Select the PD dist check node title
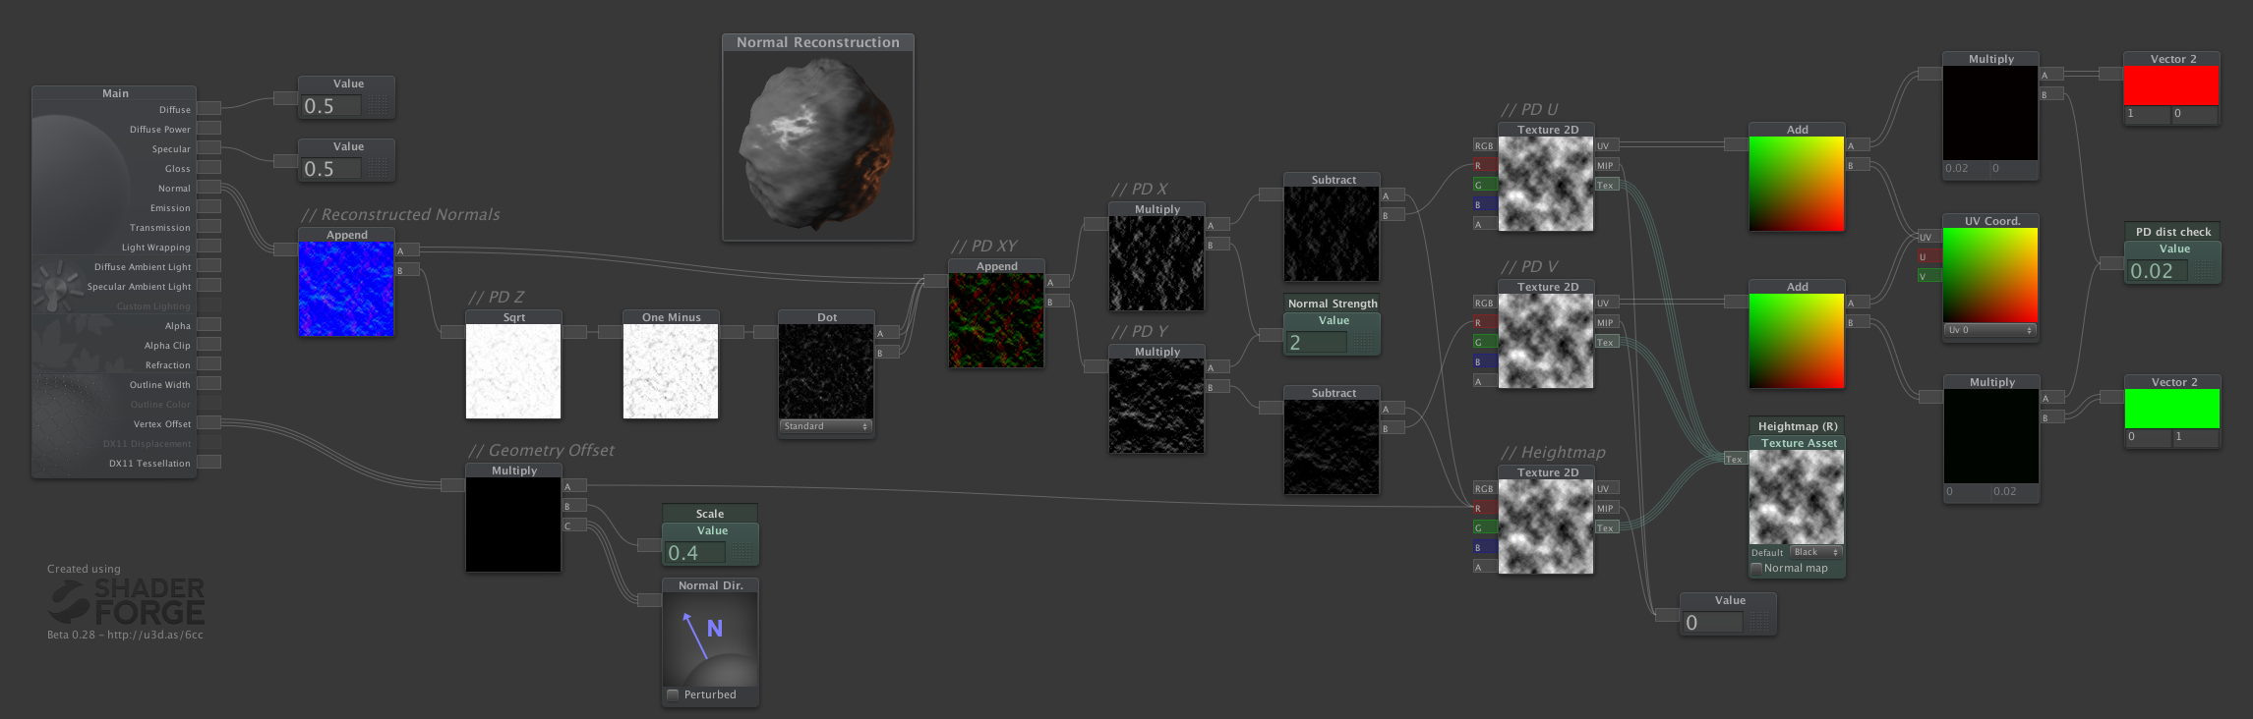This screenshot has width=2253, height=719. point(2172,232)
